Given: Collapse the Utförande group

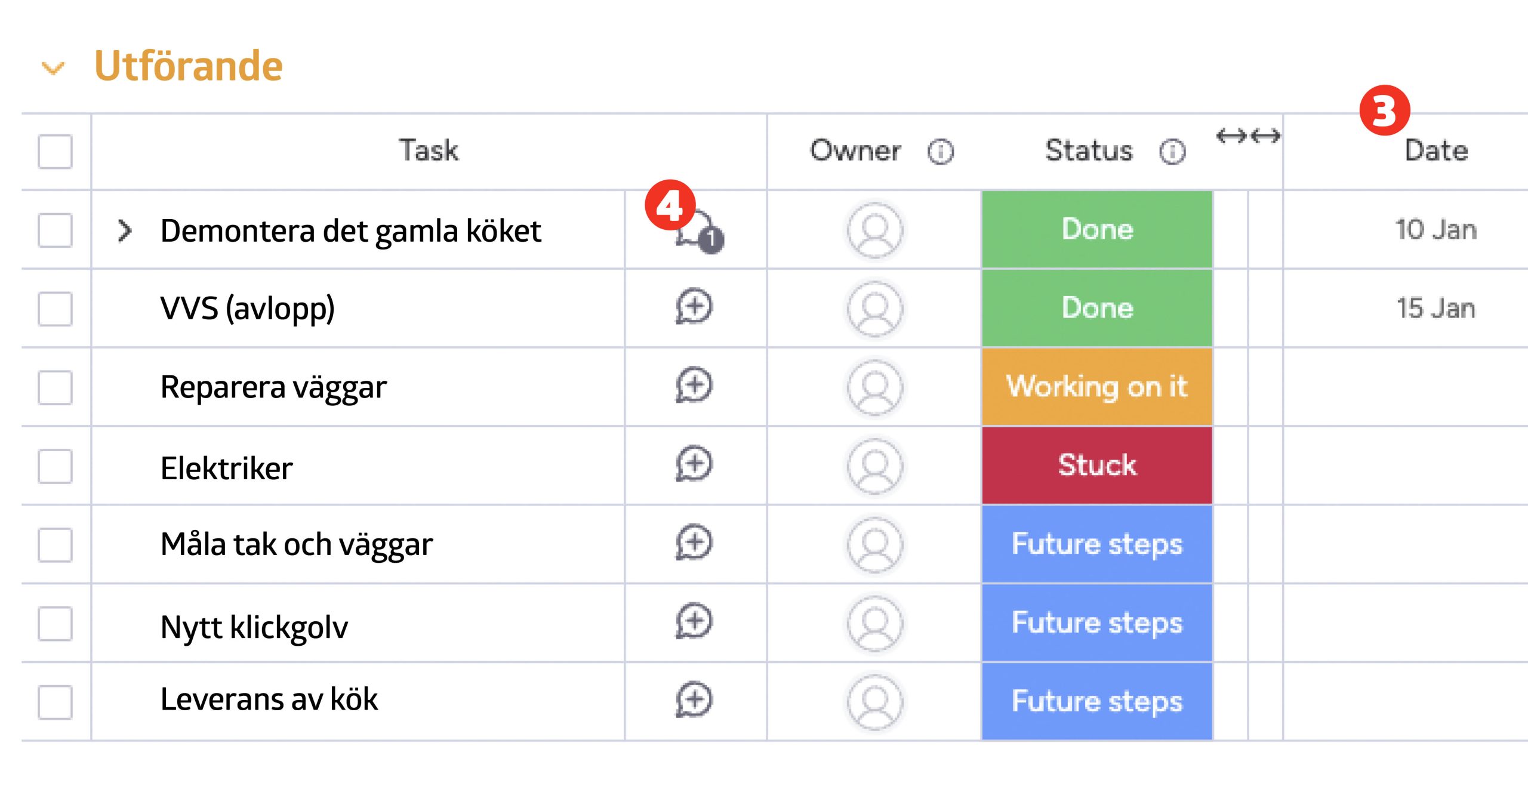Looking at the screenshot, I should pos(53,68).
